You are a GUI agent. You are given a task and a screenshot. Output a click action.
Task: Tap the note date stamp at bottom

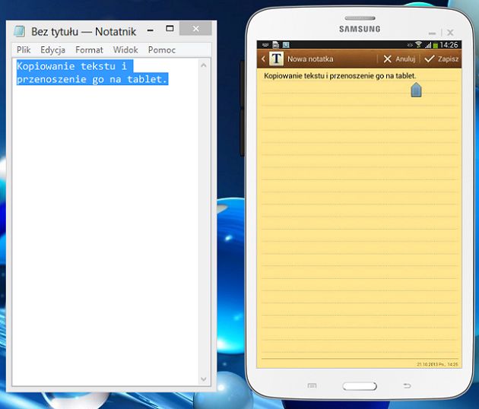click(x=437, y=364)
